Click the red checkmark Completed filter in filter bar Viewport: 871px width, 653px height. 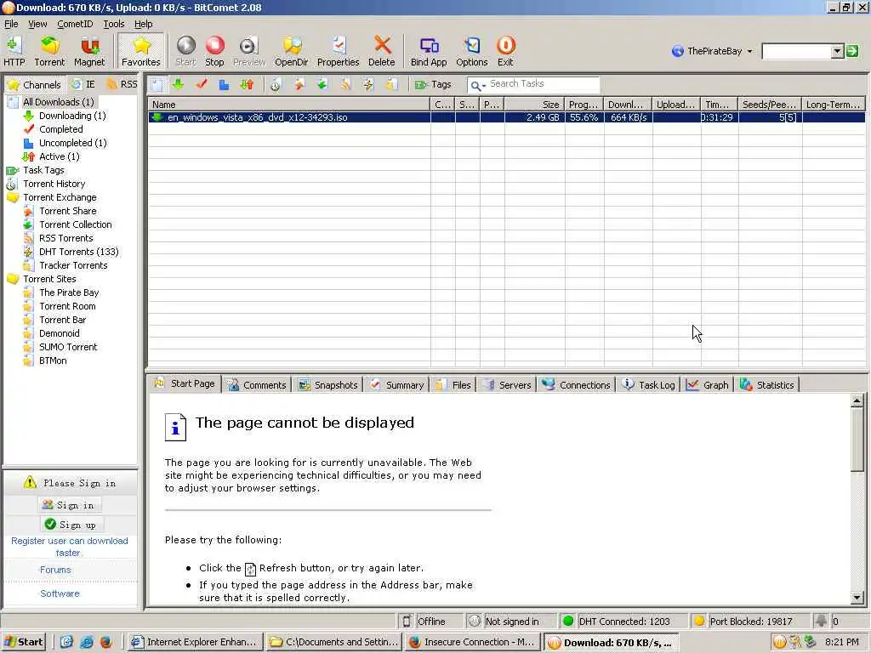point(202,84)
